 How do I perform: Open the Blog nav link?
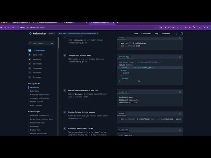click(157, 34)
